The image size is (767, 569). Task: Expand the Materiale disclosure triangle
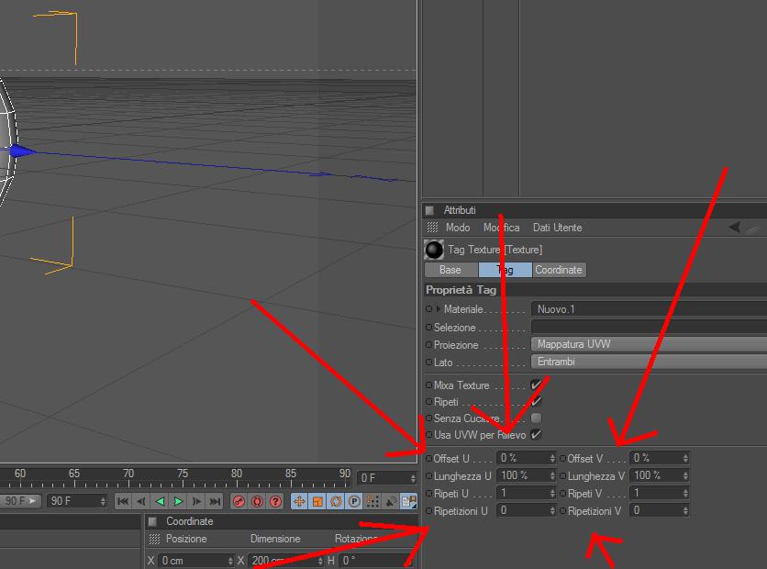coord(439,309)
